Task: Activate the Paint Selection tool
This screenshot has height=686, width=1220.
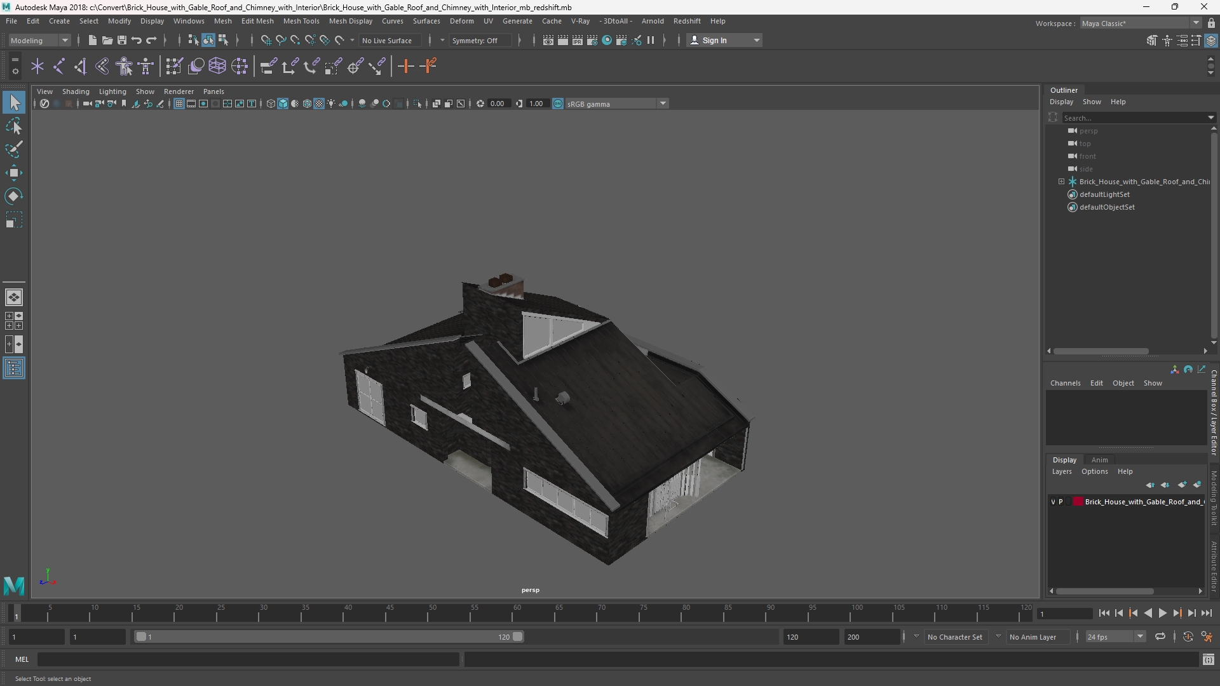Action: coord(14,150)
